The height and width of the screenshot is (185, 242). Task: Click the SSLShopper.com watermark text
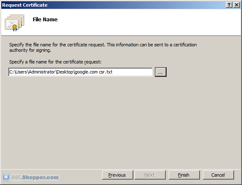[35, 177]
